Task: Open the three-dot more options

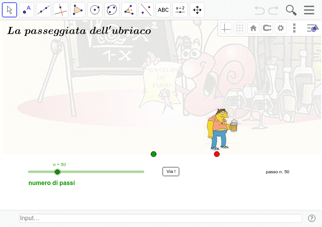Action: pos(294,28)
